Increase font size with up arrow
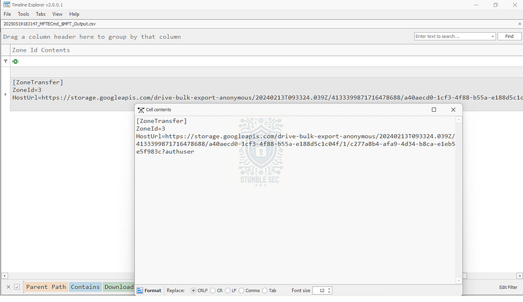523x302 pixels. point(329,289)
